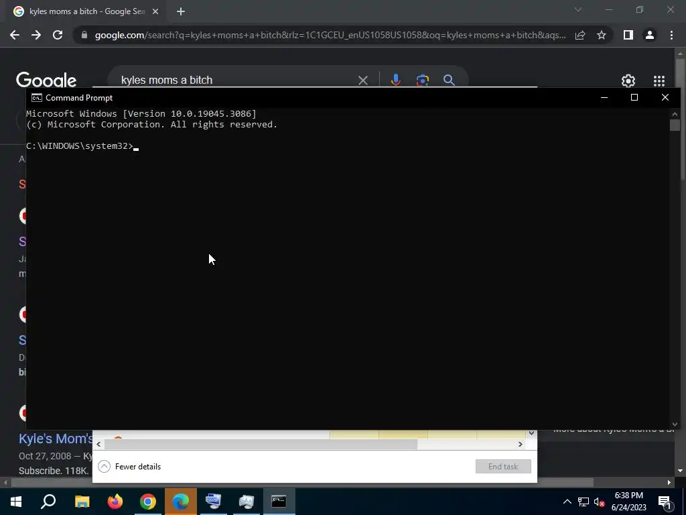686x515 pixels.
Task: Click the Task Manager horizontal scrollbar thumb
Action: 261,444
